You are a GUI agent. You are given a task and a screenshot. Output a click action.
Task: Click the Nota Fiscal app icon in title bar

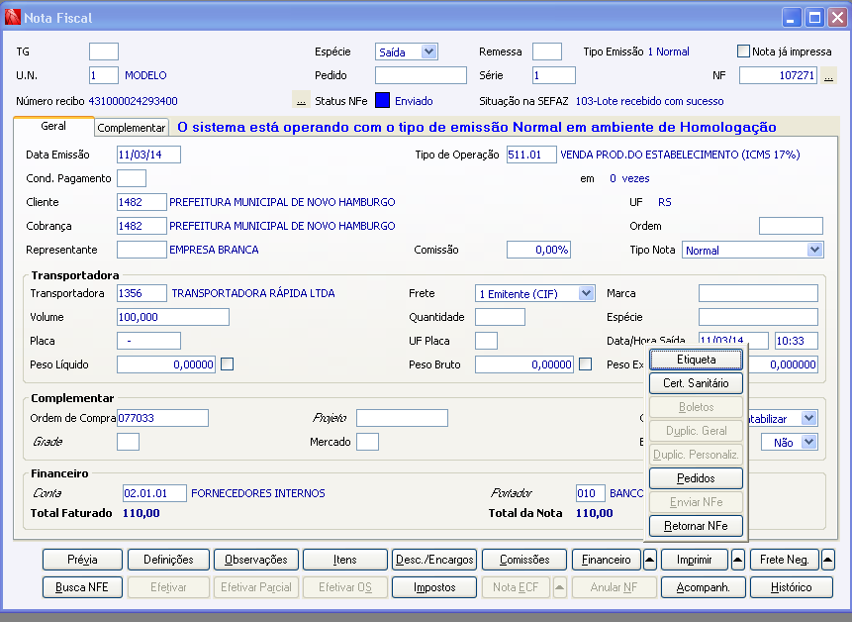pyautogui.click(x=12, y=17)
